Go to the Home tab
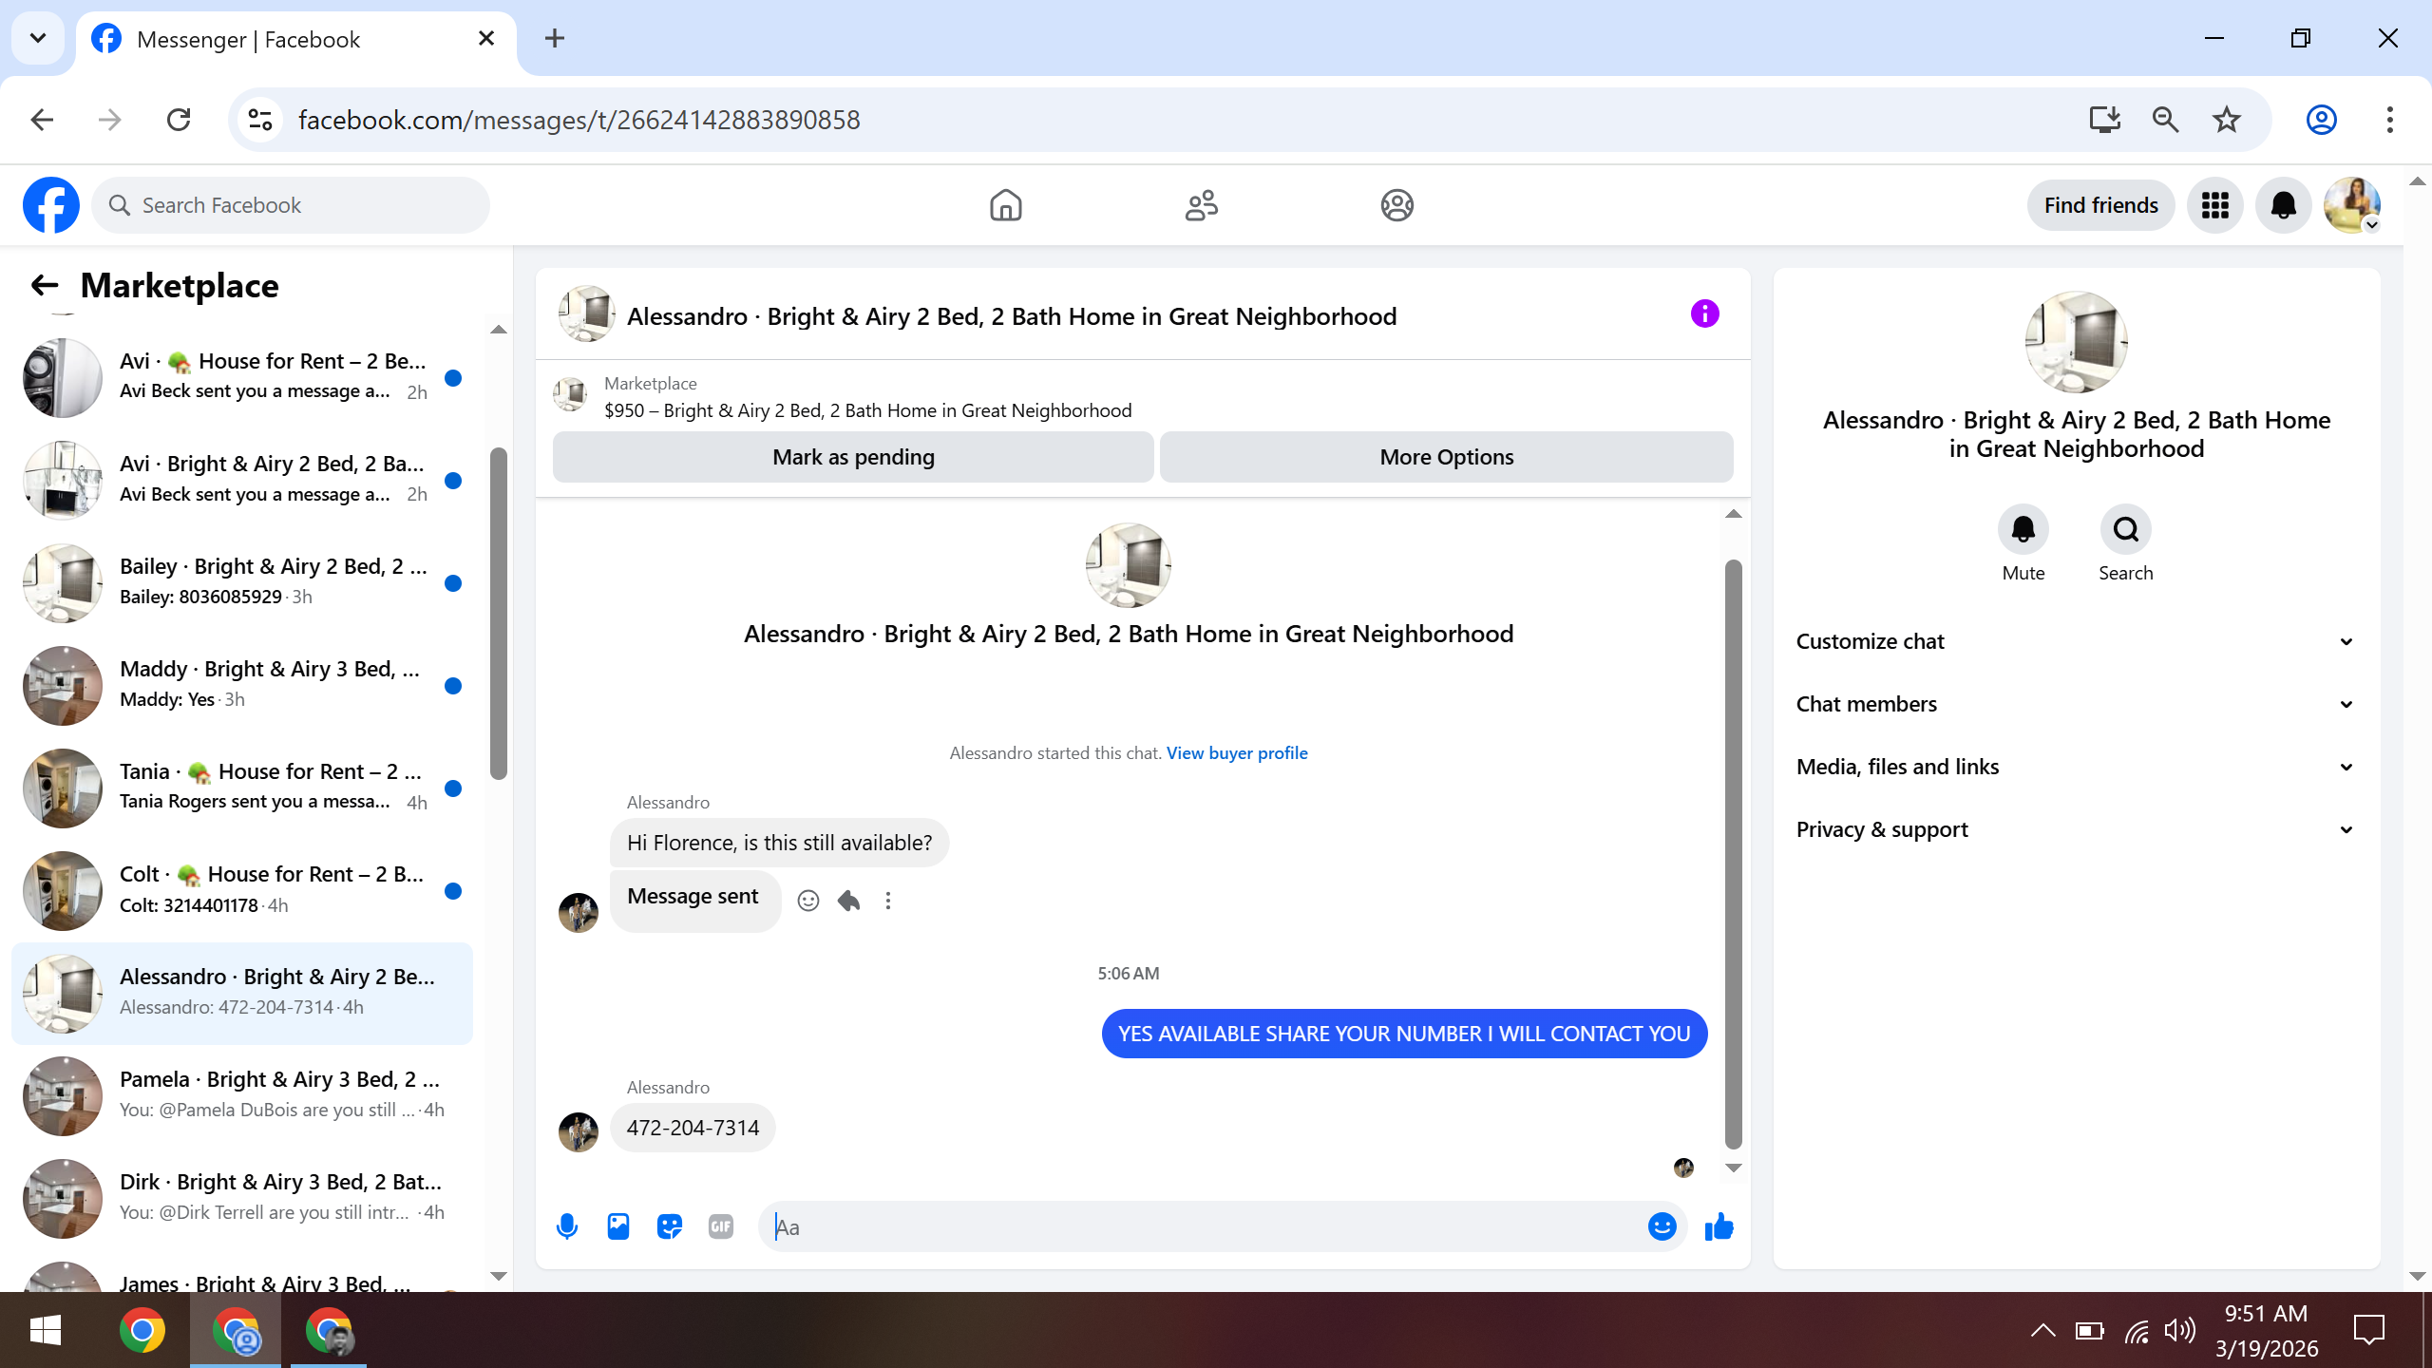This screenshot has width=2432, height=1368. (1005, 205)
